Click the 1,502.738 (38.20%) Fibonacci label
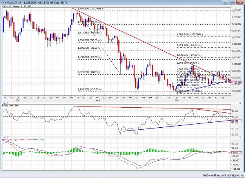Image resolution: width=245 pixels, height=178 pixels. (90, 48)
